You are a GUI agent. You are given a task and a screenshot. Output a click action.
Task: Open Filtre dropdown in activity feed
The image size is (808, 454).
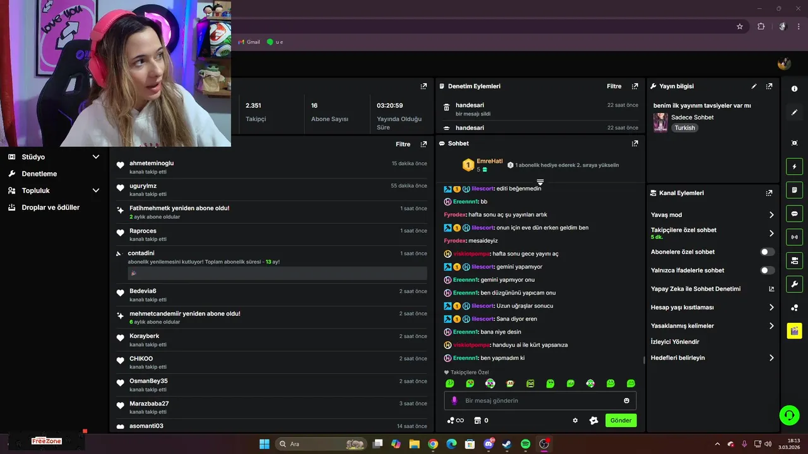(403, 144)
